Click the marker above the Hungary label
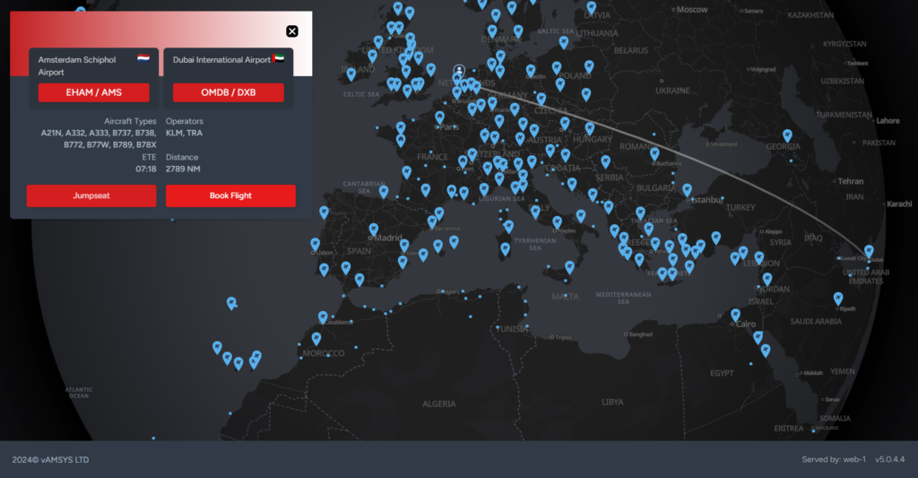This screenshot has width=918, height=478. (590, 129)
